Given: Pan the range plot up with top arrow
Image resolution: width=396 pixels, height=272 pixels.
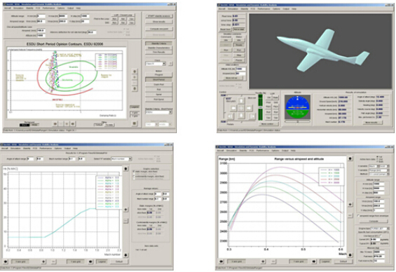Looking at the screenshot, I should pos(350,159).
